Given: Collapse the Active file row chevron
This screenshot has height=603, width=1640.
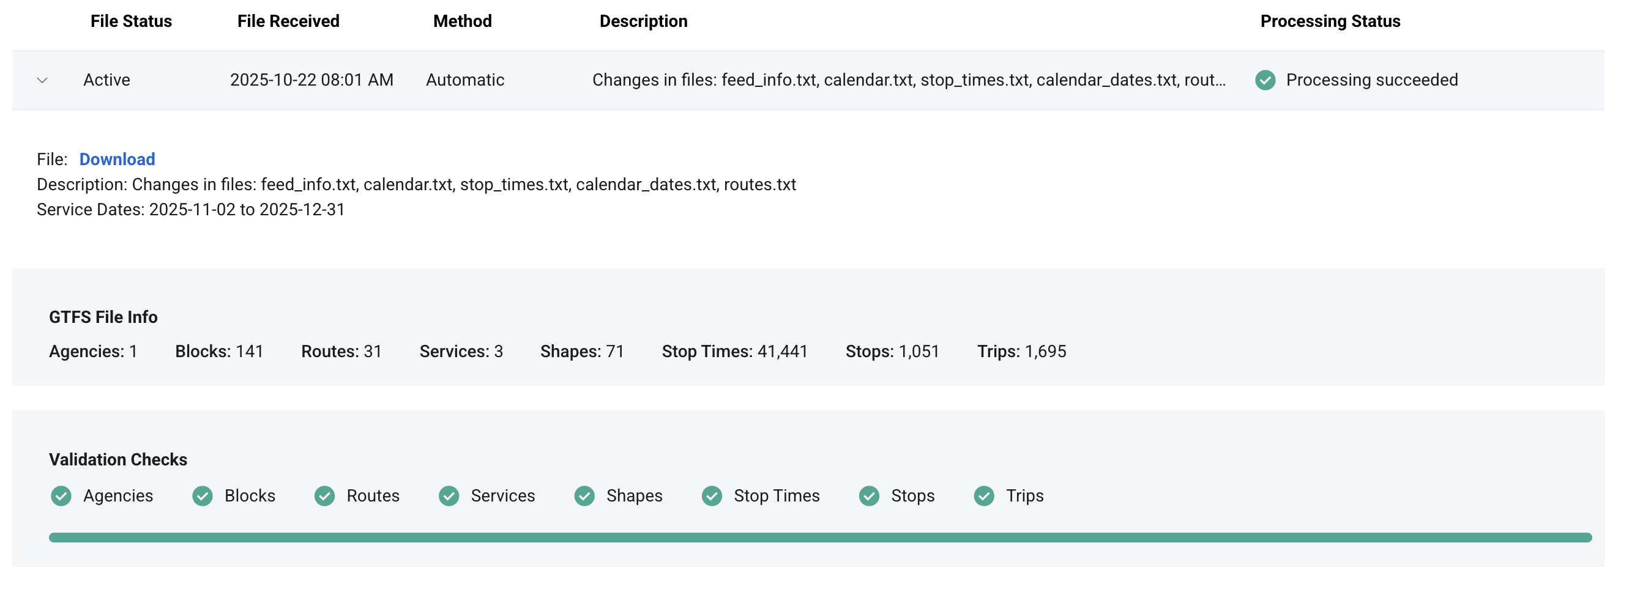Looking at the screenshot, I should [x=43, y=80].
